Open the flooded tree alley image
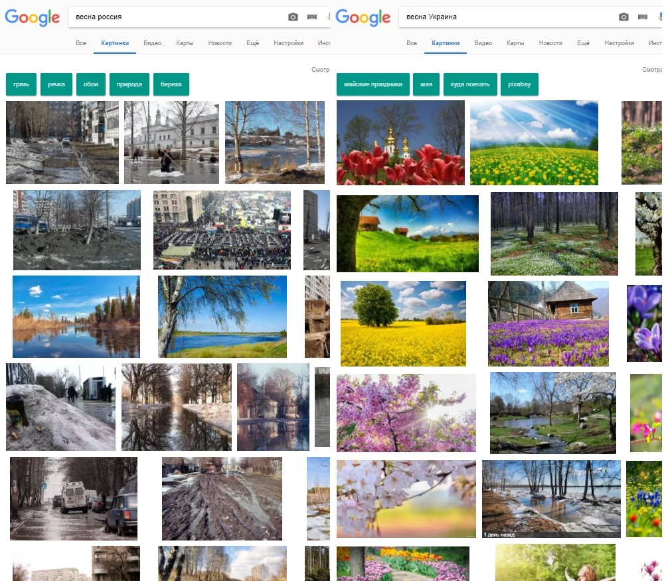 click(177, 407)
